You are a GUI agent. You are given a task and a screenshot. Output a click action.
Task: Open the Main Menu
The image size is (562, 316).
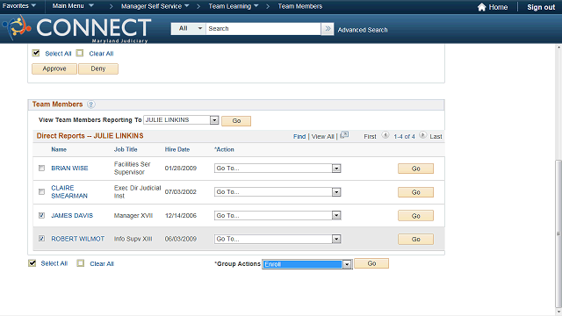coord(73,6)
